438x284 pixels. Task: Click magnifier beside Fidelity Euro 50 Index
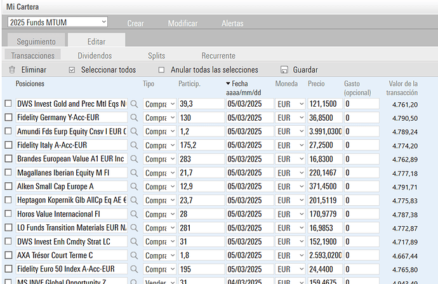[134, 269]
